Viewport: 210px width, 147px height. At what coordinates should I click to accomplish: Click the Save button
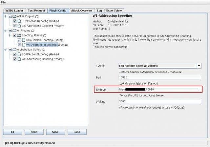tap(55, 132)
